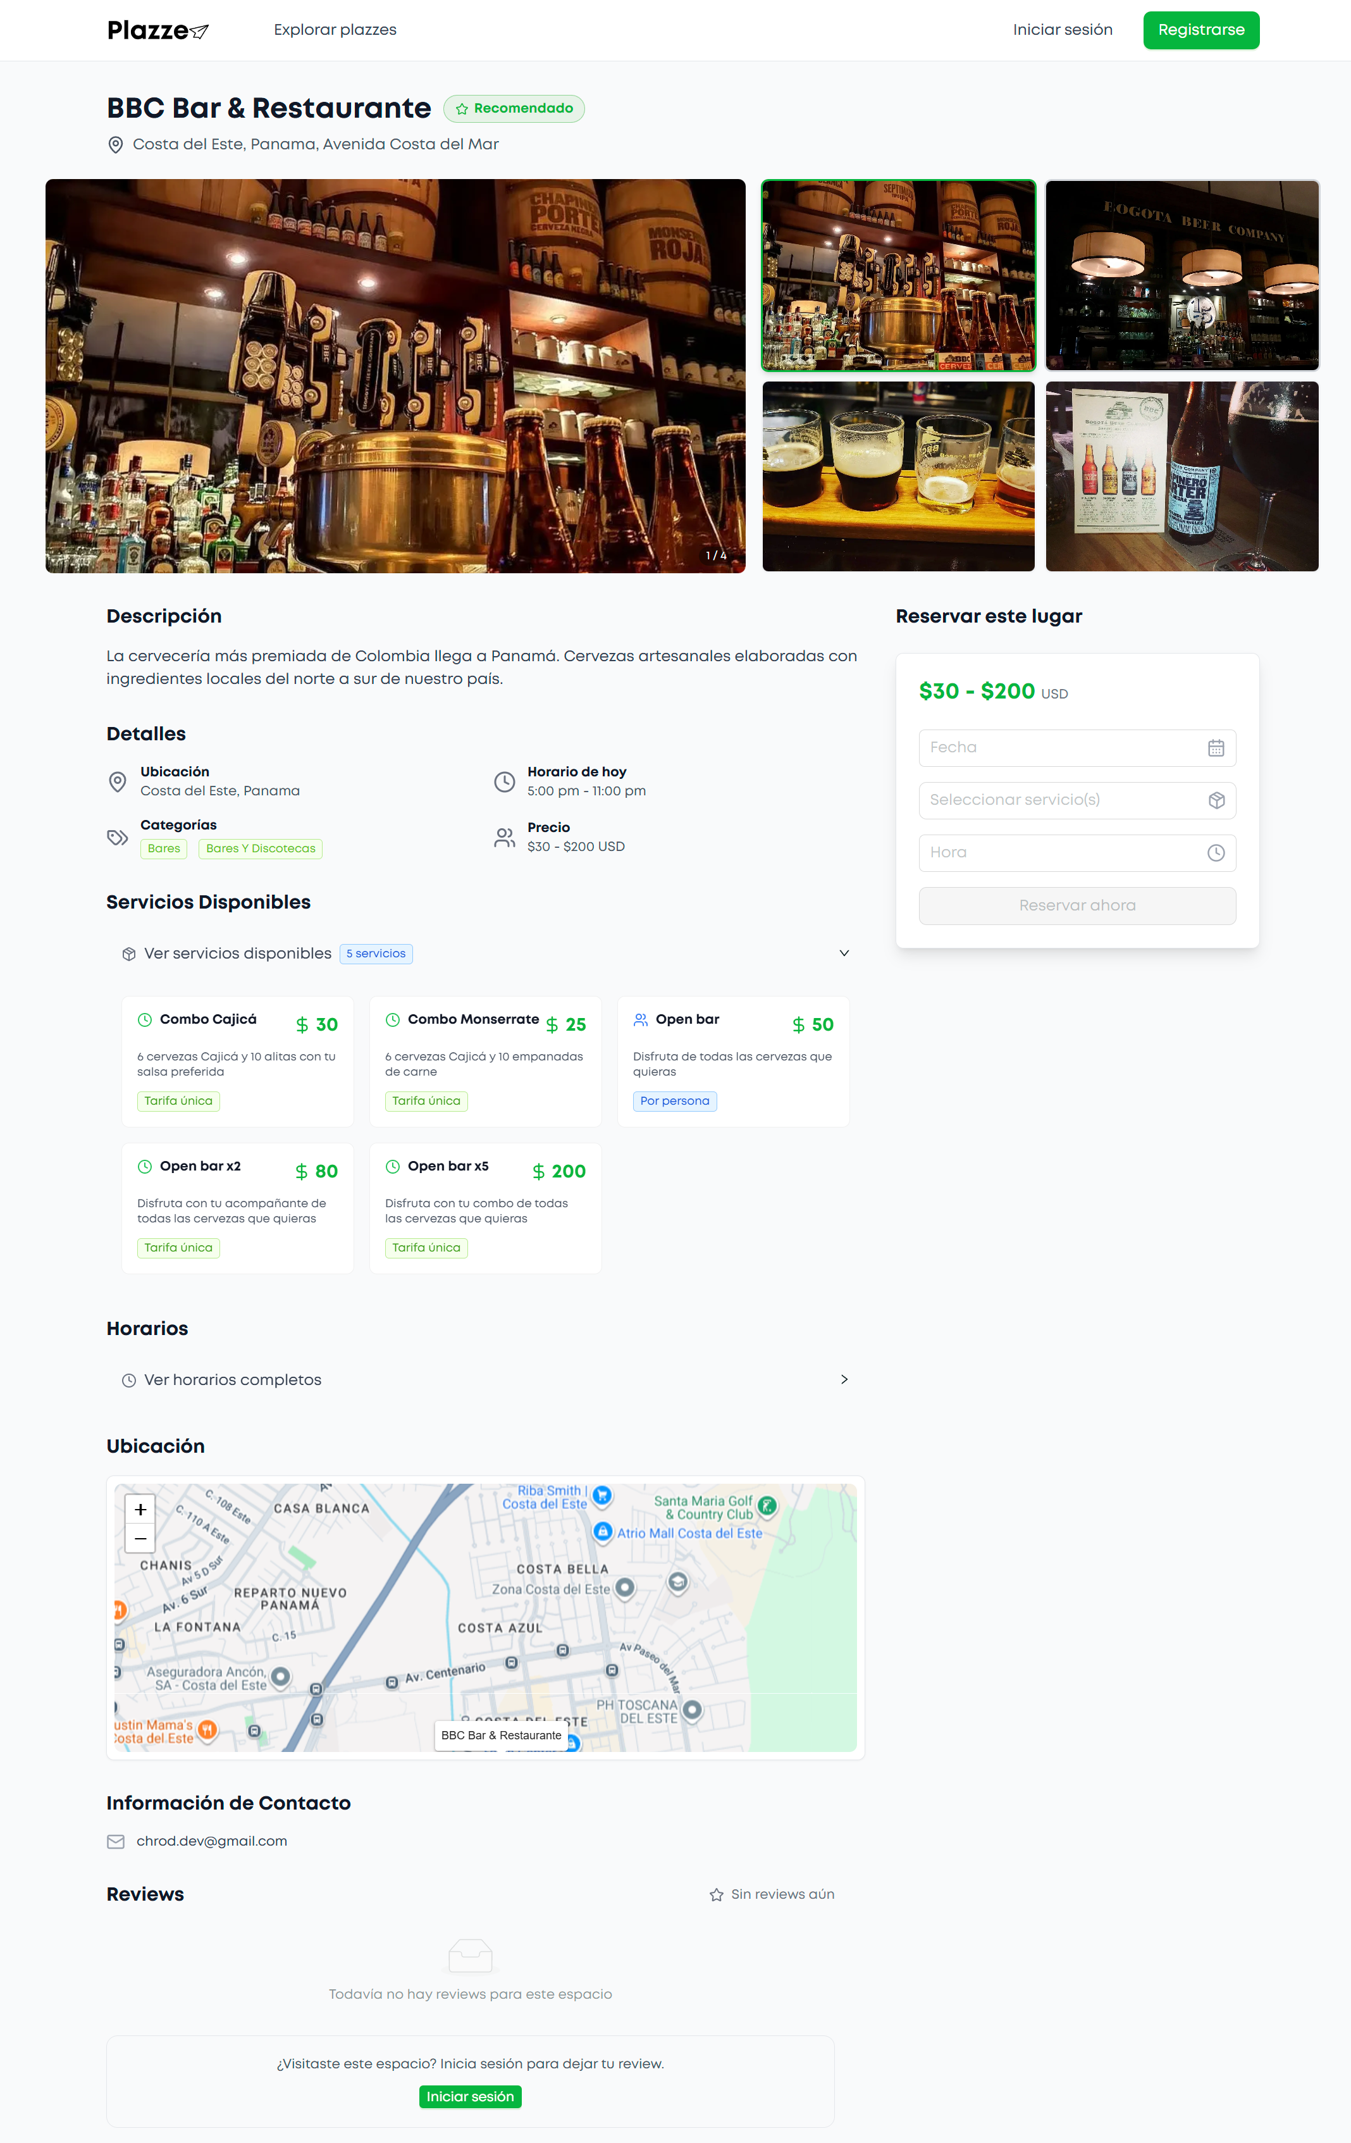Click Iniciar sesión button in reviews box
1351x2143 pixels.
(x=471, y=2097)
